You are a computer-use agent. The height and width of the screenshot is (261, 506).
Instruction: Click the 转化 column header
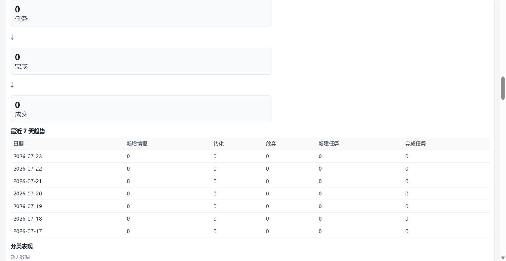click(218, 144)
